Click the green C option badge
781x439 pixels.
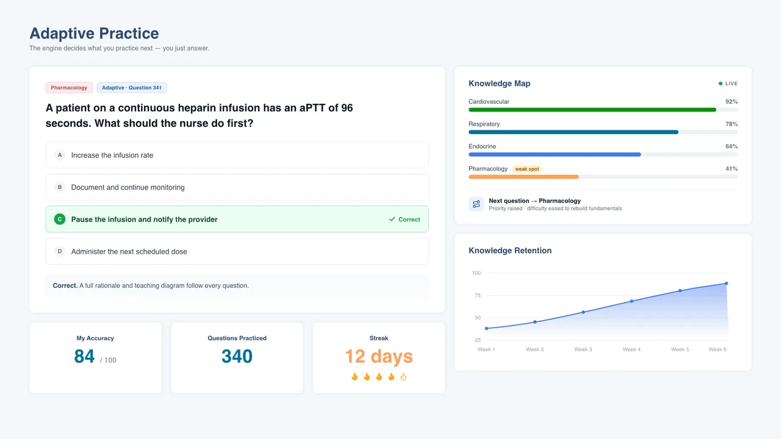tap(60, 220)
